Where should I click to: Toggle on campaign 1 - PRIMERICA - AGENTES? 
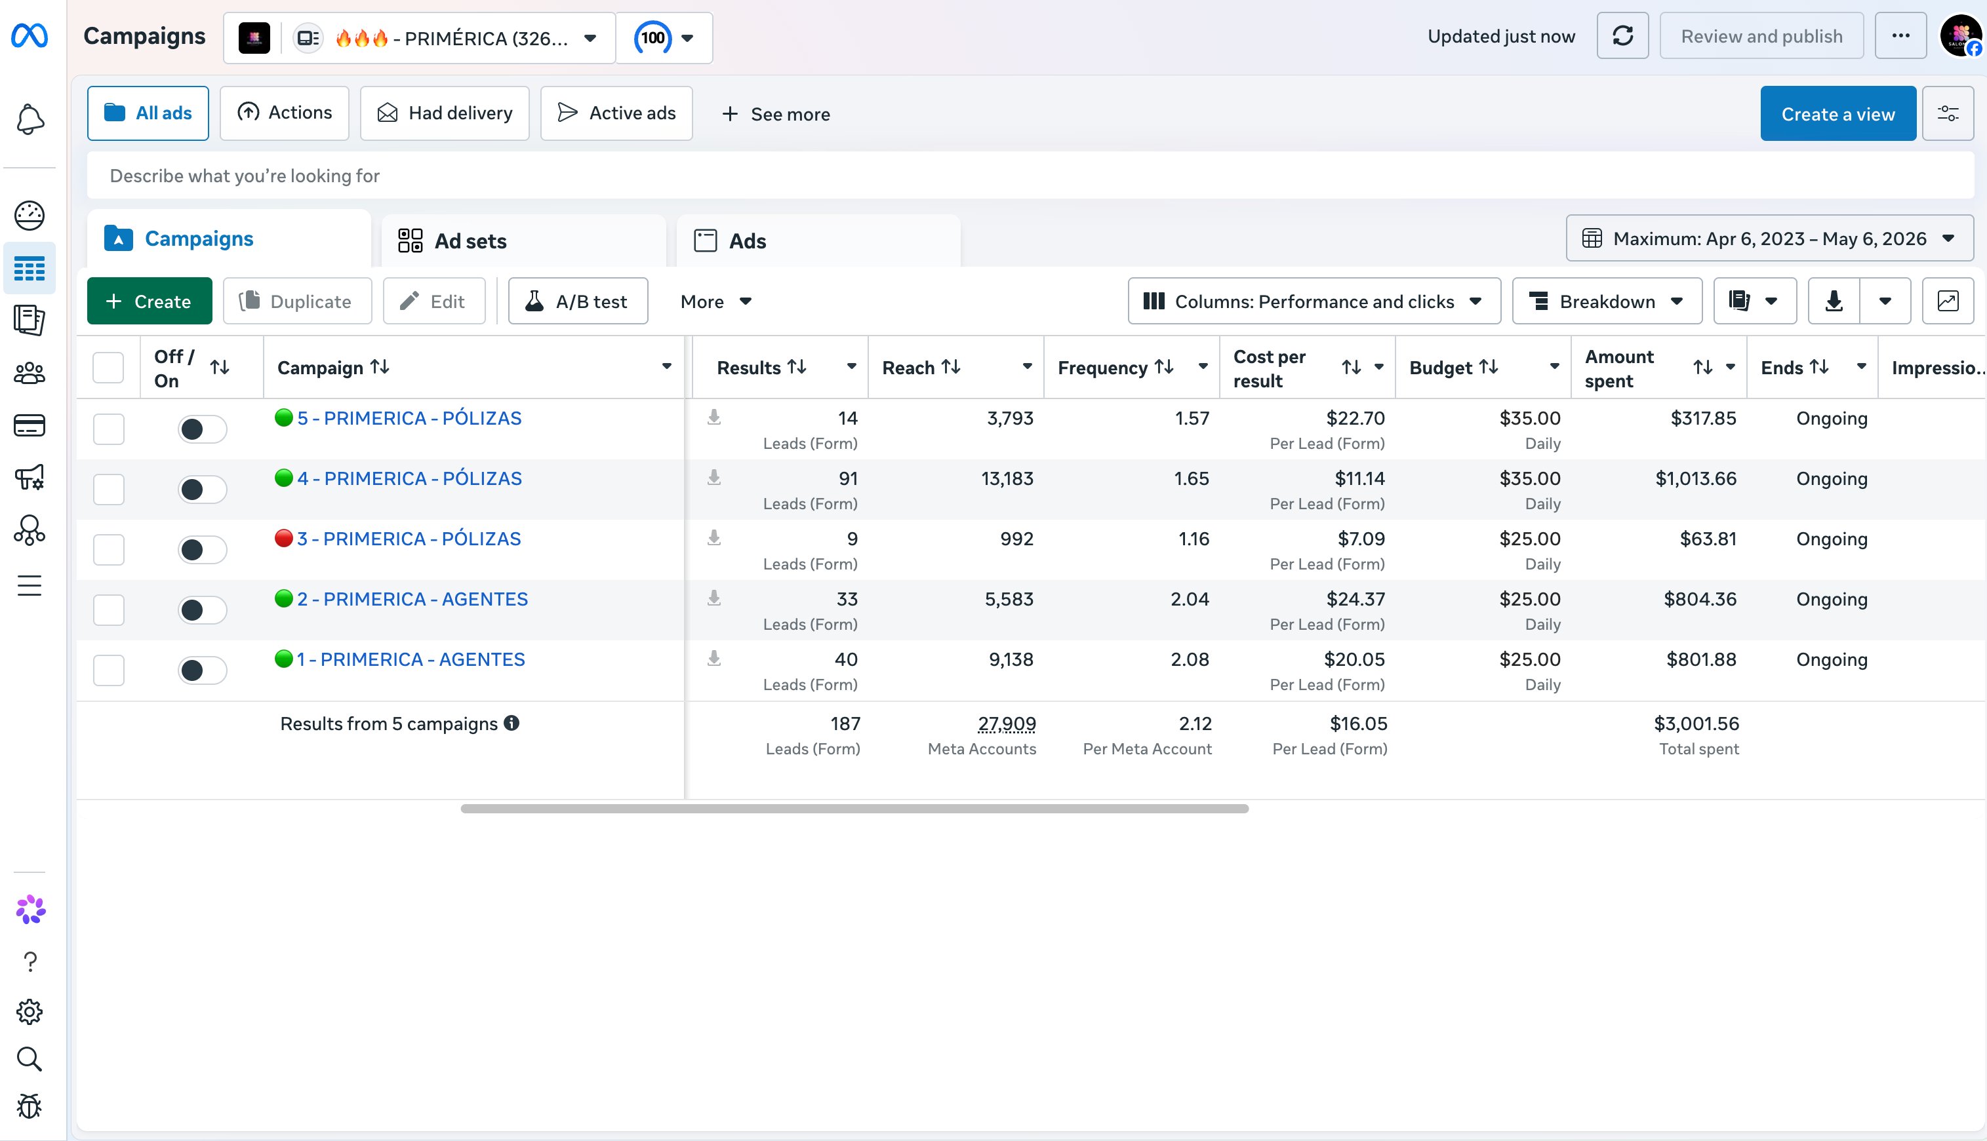(x=203, y=670)
